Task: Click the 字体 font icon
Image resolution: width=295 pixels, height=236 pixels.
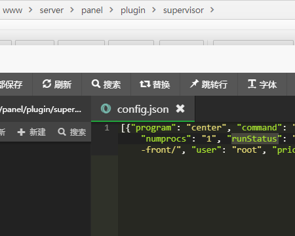Action: pyautogui.click(x=252, y=84)
